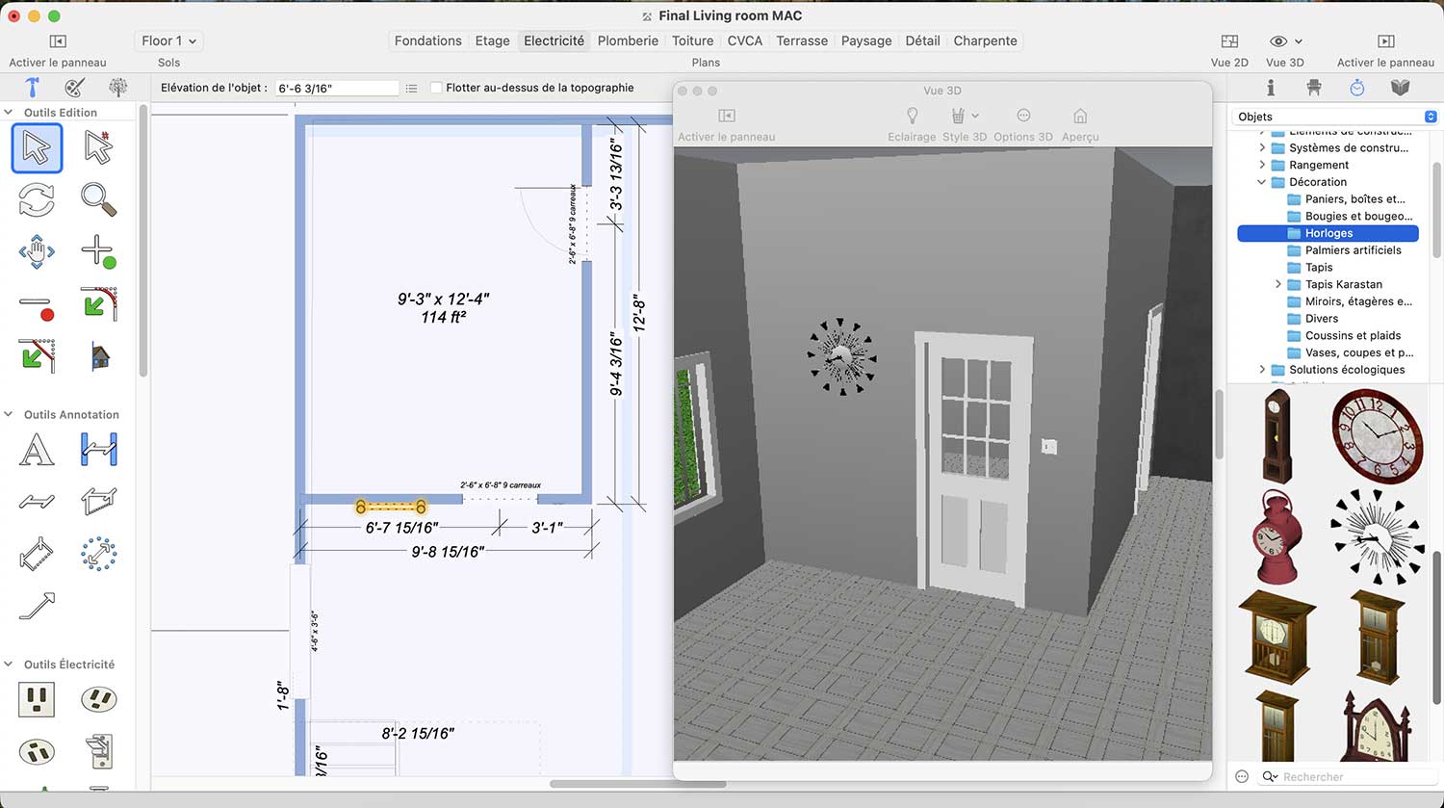Switch to the Fondations plan tab
The image size is (1444, 808).
(x=428, y=41)
